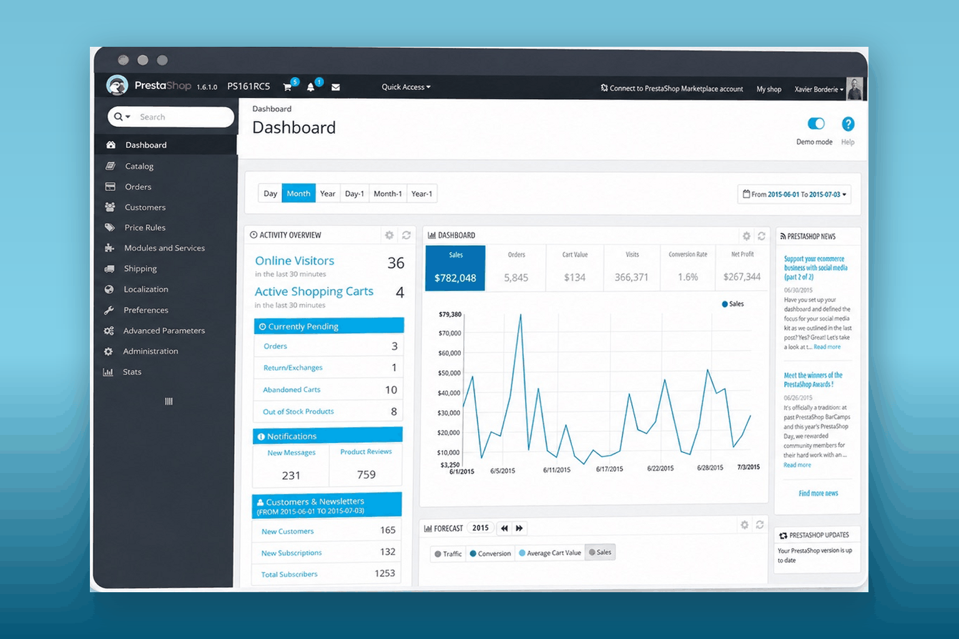Open Price Rules in the sidebar
Viewport: 959px width, 639px height.
[x=165, y=228]
